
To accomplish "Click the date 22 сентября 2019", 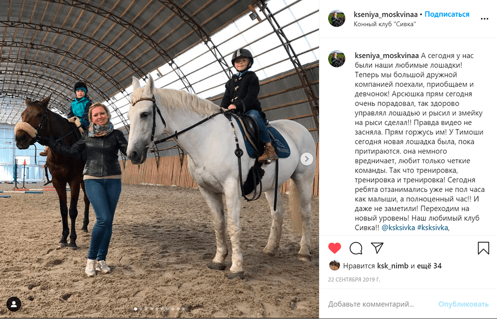I will 354,279.
